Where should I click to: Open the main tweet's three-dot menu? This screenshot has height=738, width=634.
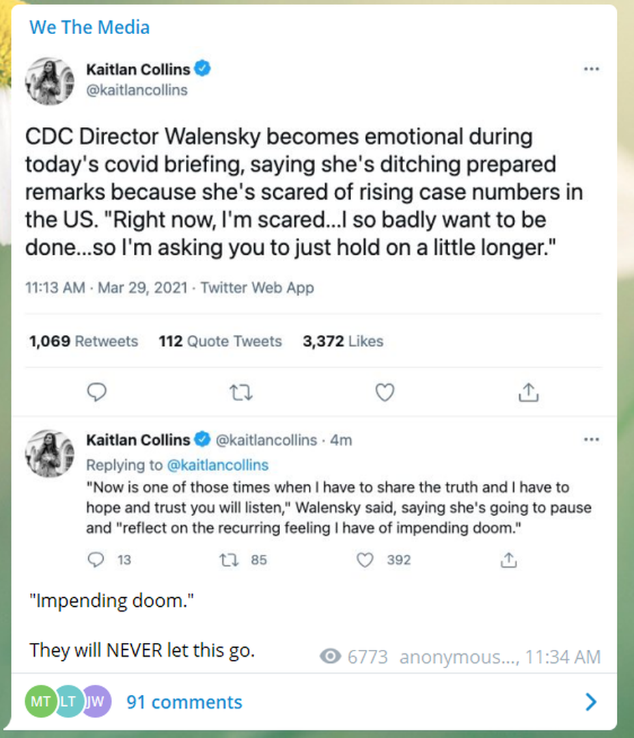(x=592, y=69)
